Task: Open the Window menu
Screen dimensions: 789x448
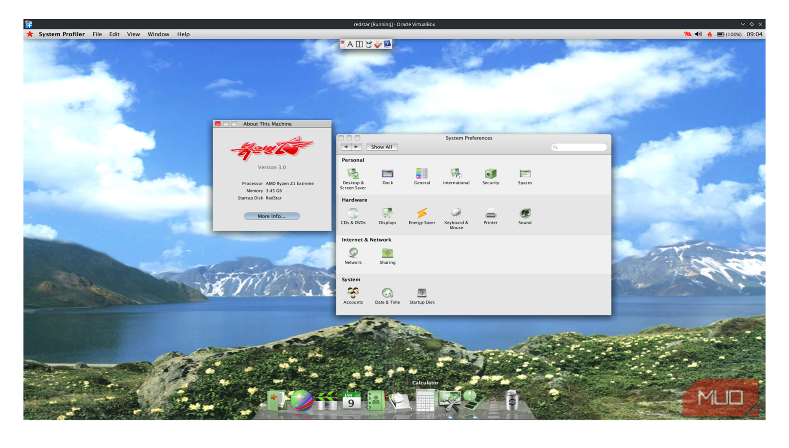Action: pos(158,34)
